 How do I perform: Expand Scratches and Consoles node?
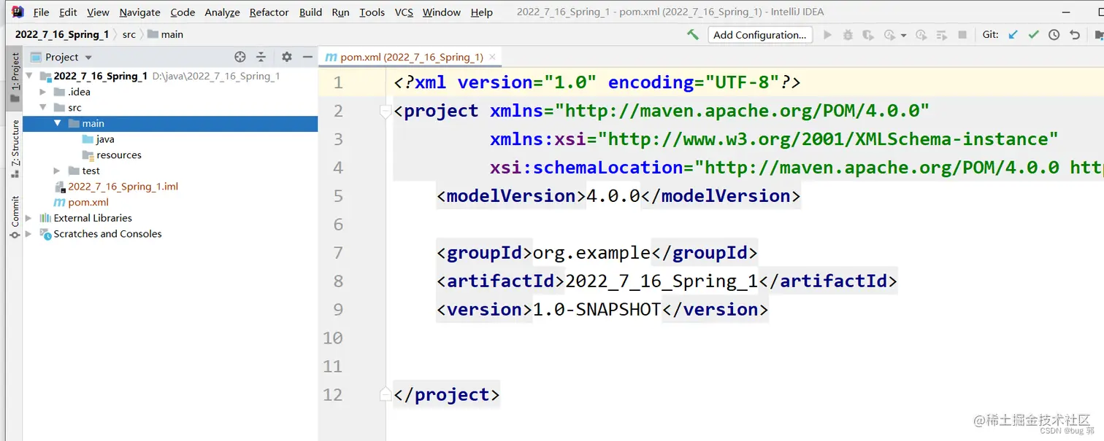pyautogui.click(x=29, y=234)
